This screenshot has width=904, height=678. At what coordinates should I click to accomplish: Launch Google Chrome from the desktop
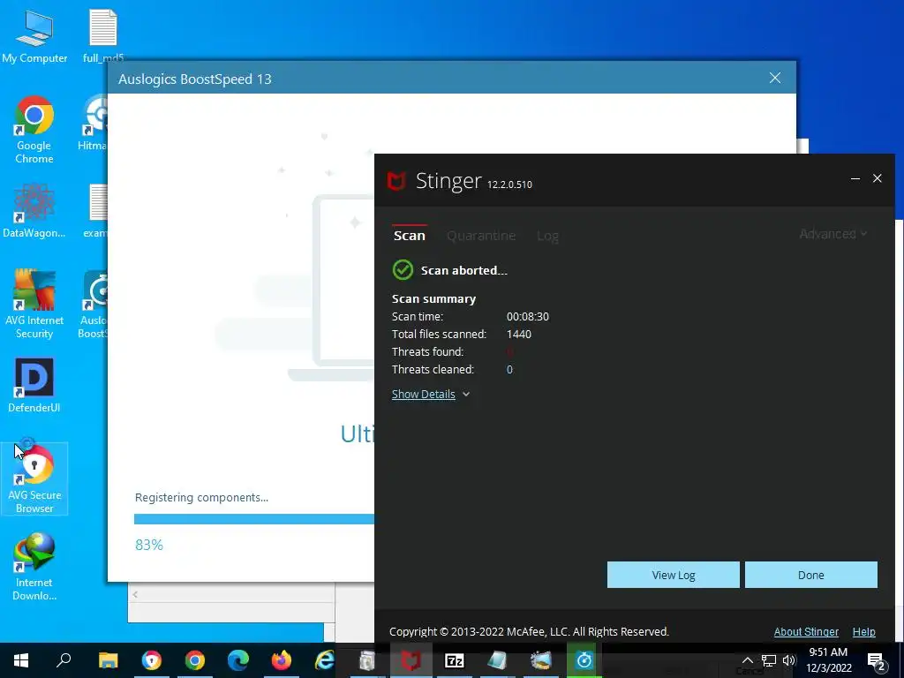point(34,130)
